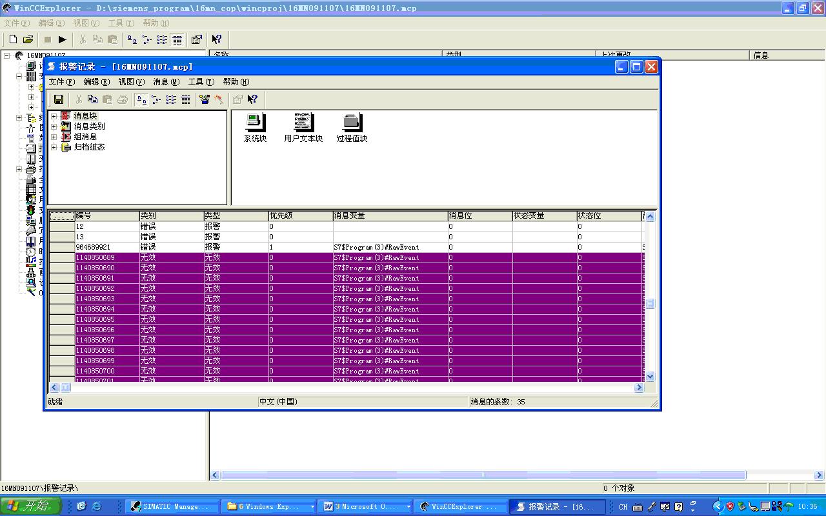
Task: Click the message table vertical scrollbar thumb
Action: [650, 304]
